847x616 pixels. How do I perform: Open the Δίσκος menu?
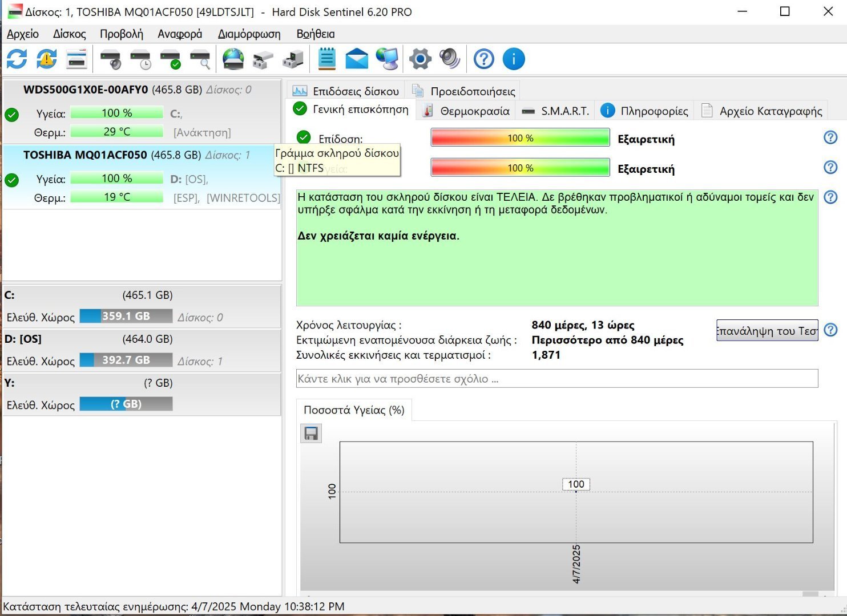click(70, 34)
